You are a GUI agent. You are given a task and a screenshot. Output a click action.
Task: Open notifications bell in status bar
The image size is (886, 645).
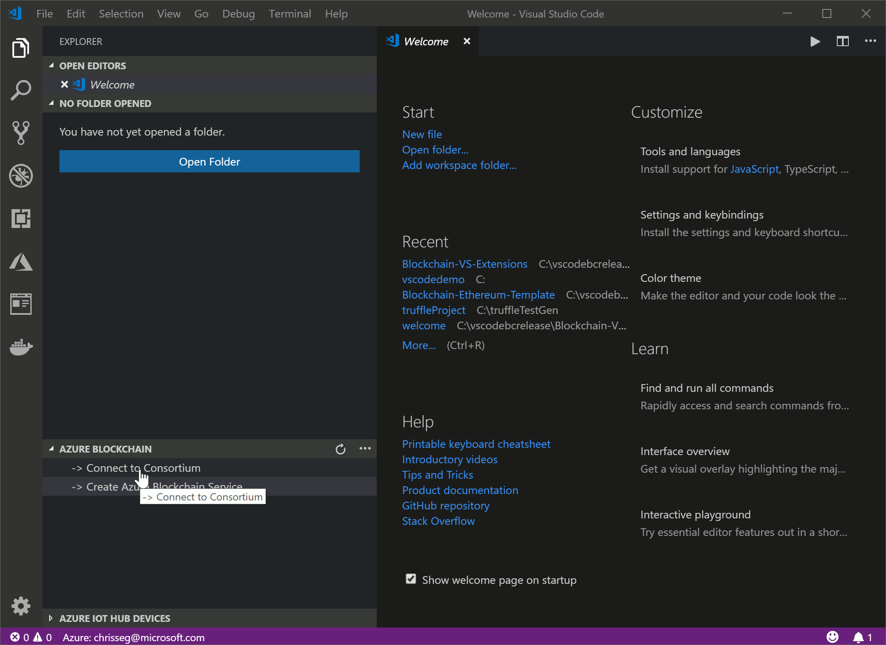(858, 637)
